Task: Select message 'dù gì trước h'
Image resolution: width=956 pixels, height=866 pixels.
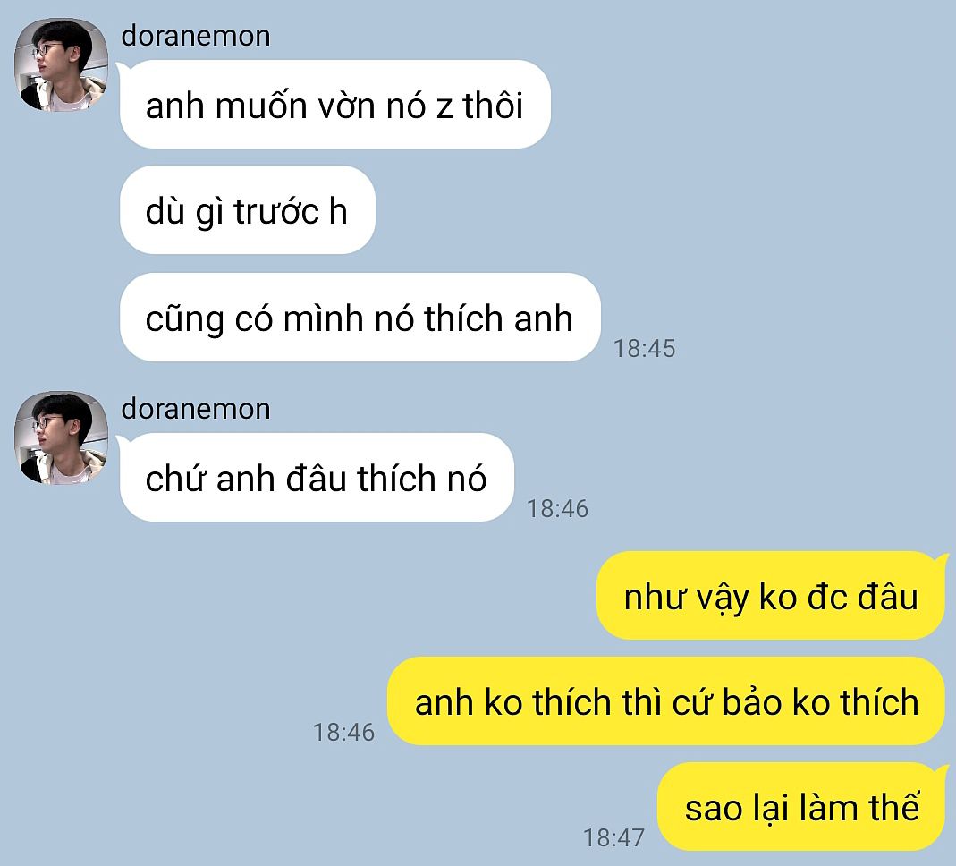Action: (x=248, y=210)
